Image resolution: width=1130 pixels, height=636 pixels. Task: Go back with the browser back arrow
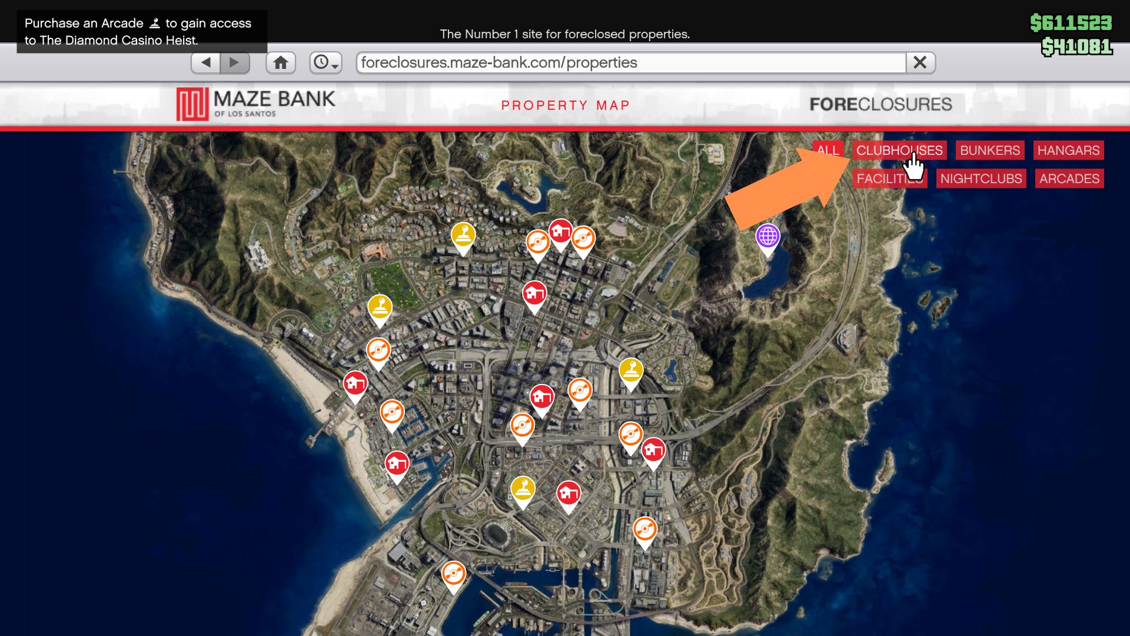coord(206,62)
